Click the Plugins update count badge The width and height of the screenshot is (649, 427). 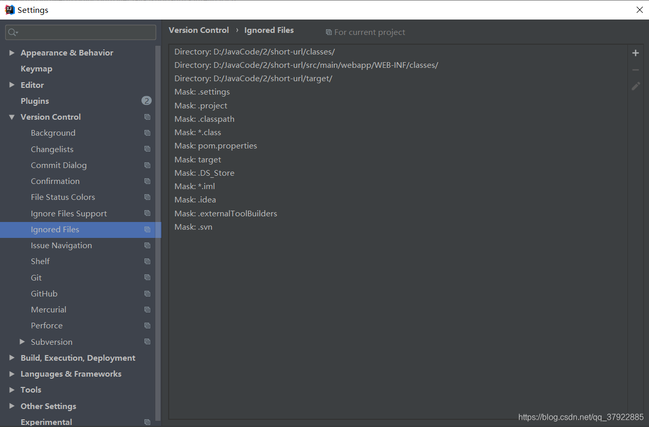(x=147, y=101)
